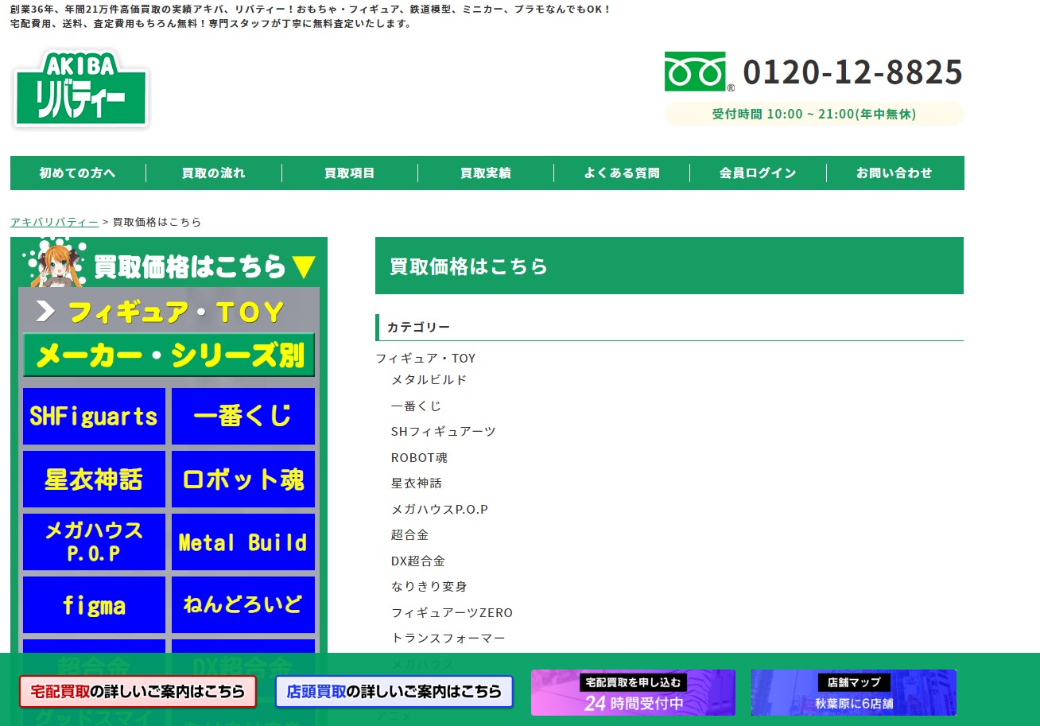
Task: Open the 星衣神話 category list link
Action: point(416,483)
